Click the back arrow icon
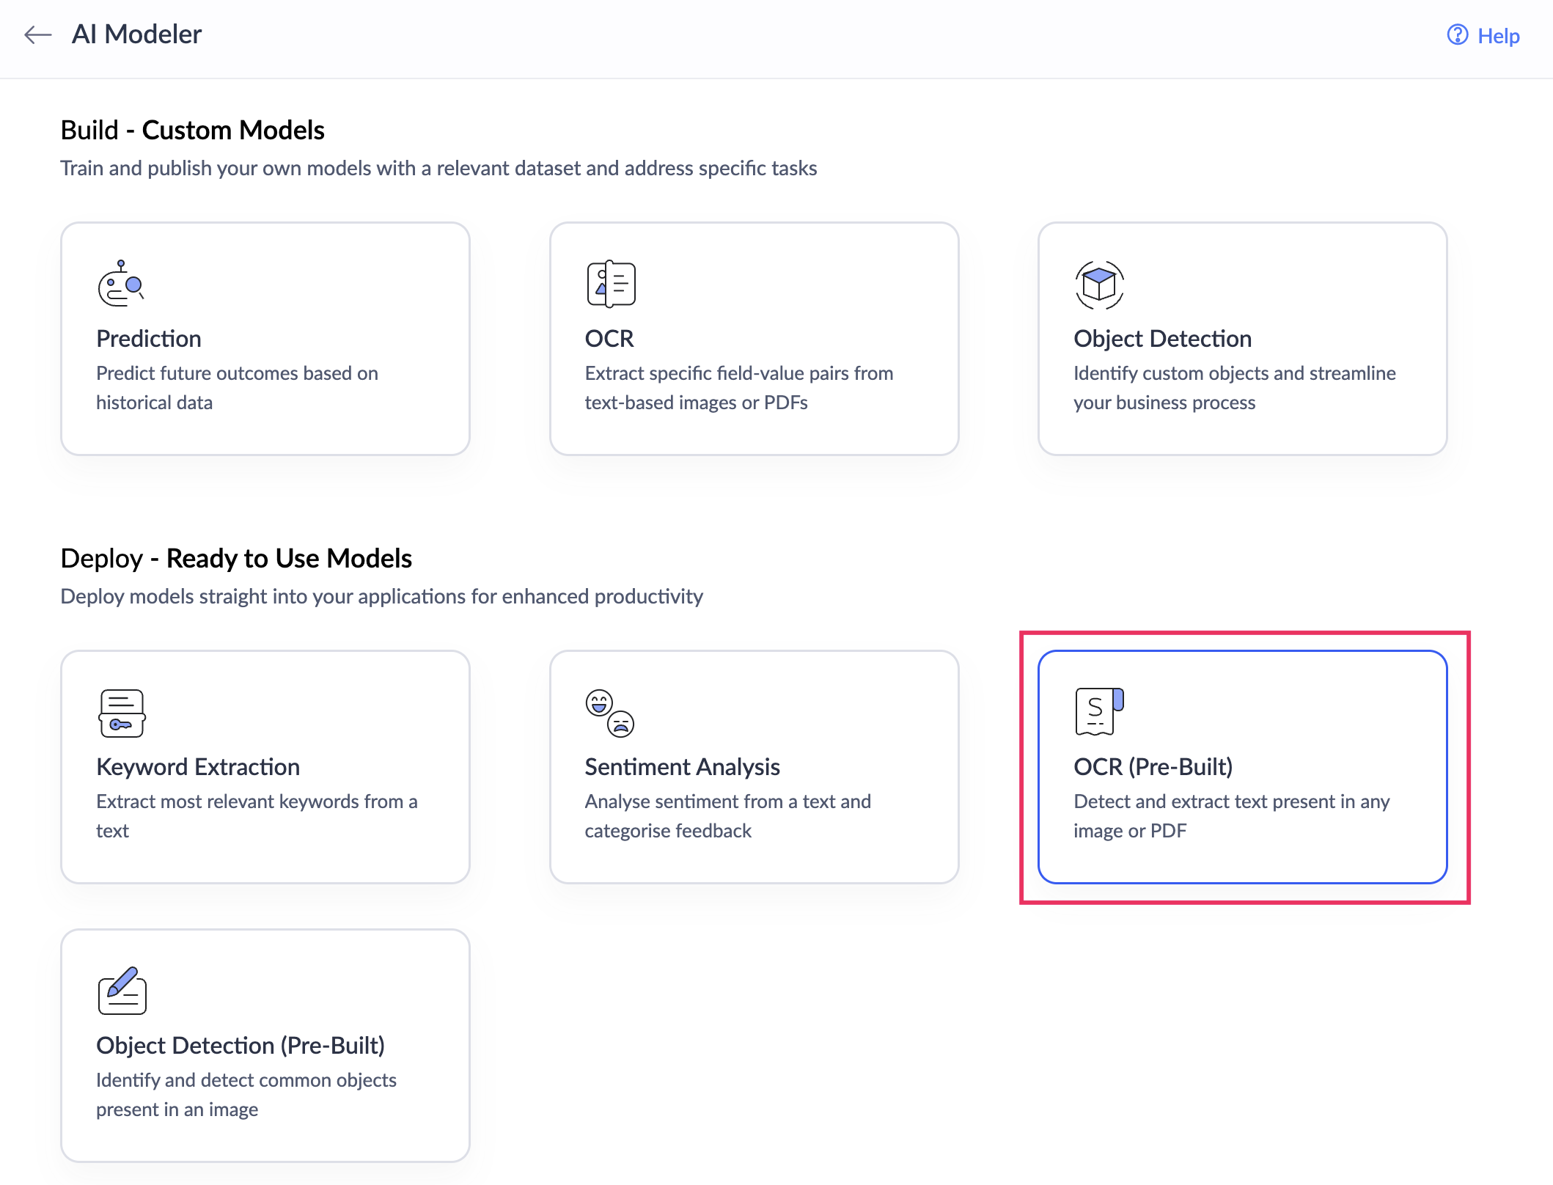This screenshot has height=1185, width=1553. tap(37, 34)
